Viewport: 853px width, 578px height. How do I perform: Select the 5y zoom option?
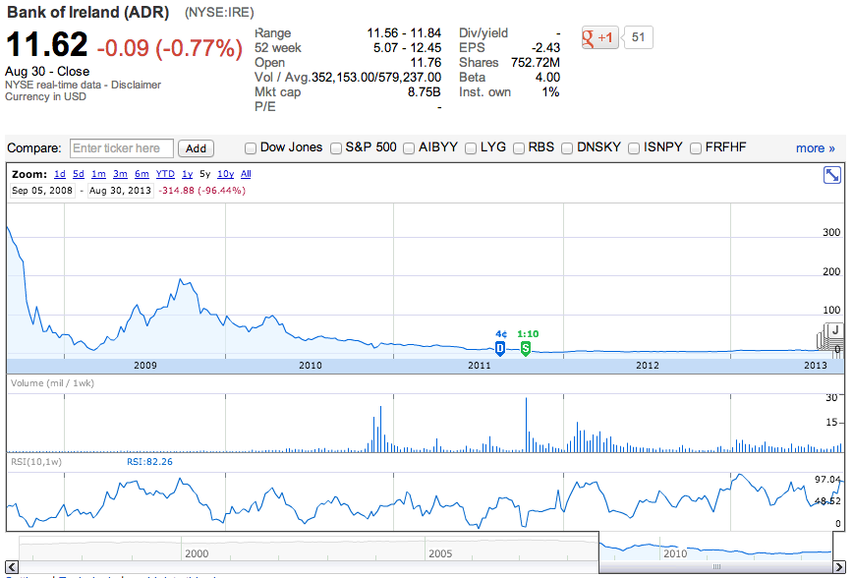(x=205, y=174)
